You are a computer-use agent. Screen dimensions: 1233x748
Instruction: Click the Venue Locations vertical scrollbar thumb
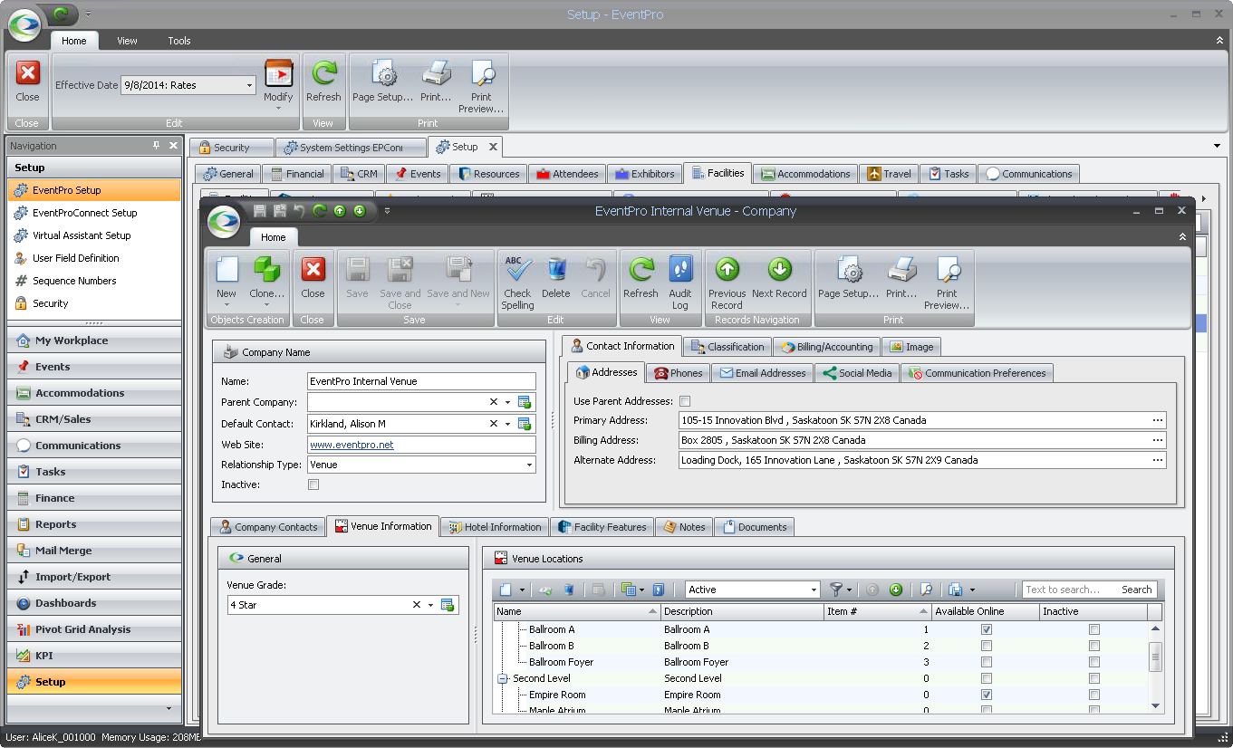click(x=1155, y=658)
